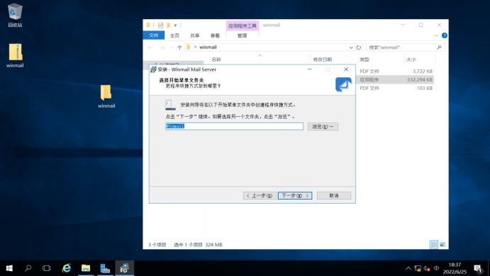Click Explorer refresh button
The height and width of the screenshot is (276, 490).
pyautogui.click(x=358, y=47)
